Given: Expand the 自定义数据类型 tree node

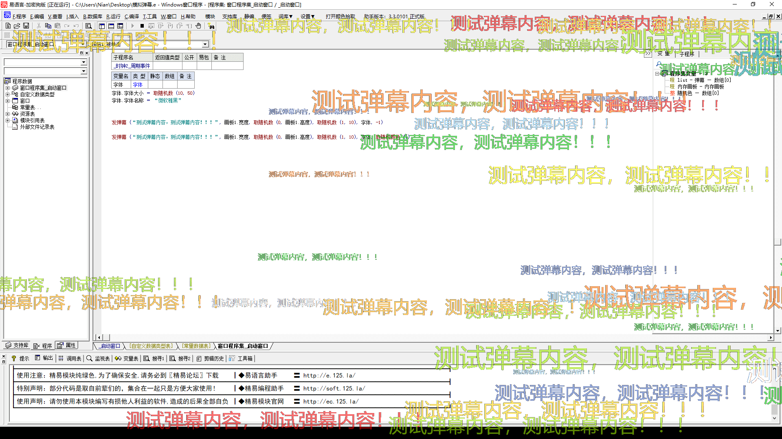Looking at the screenshot, I should 7,94.
